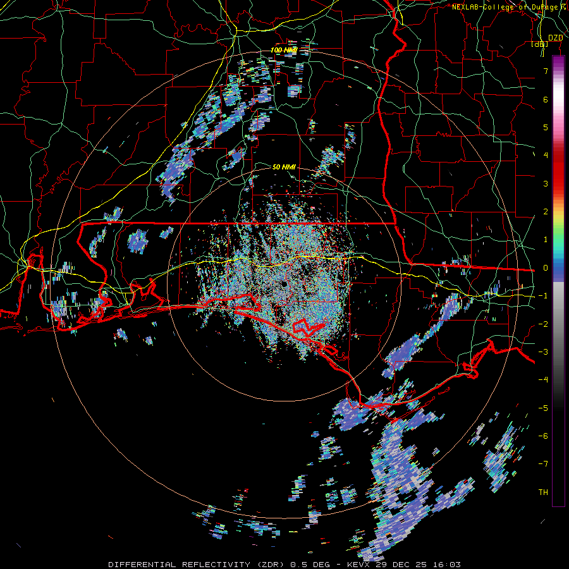Click the DZD legend title
Viewport: 569px width, 569px height.
(x=555, y=38)
